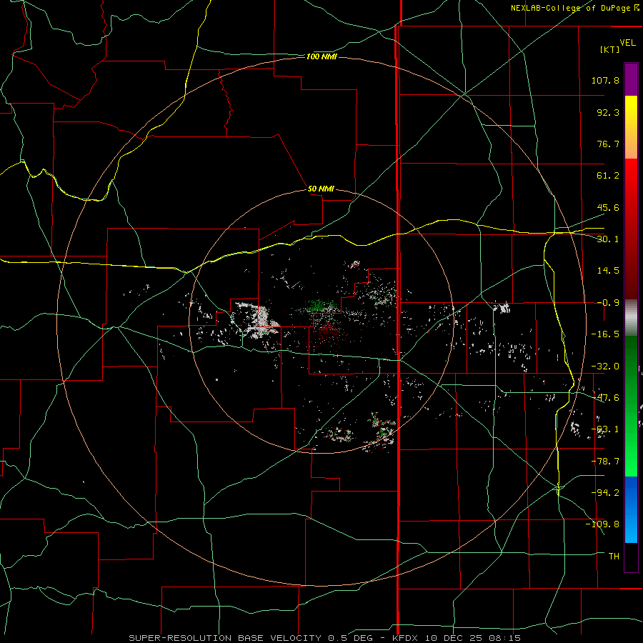Click the 14.5 velocity scale value
643x643 pixels.
coord(608,271)
